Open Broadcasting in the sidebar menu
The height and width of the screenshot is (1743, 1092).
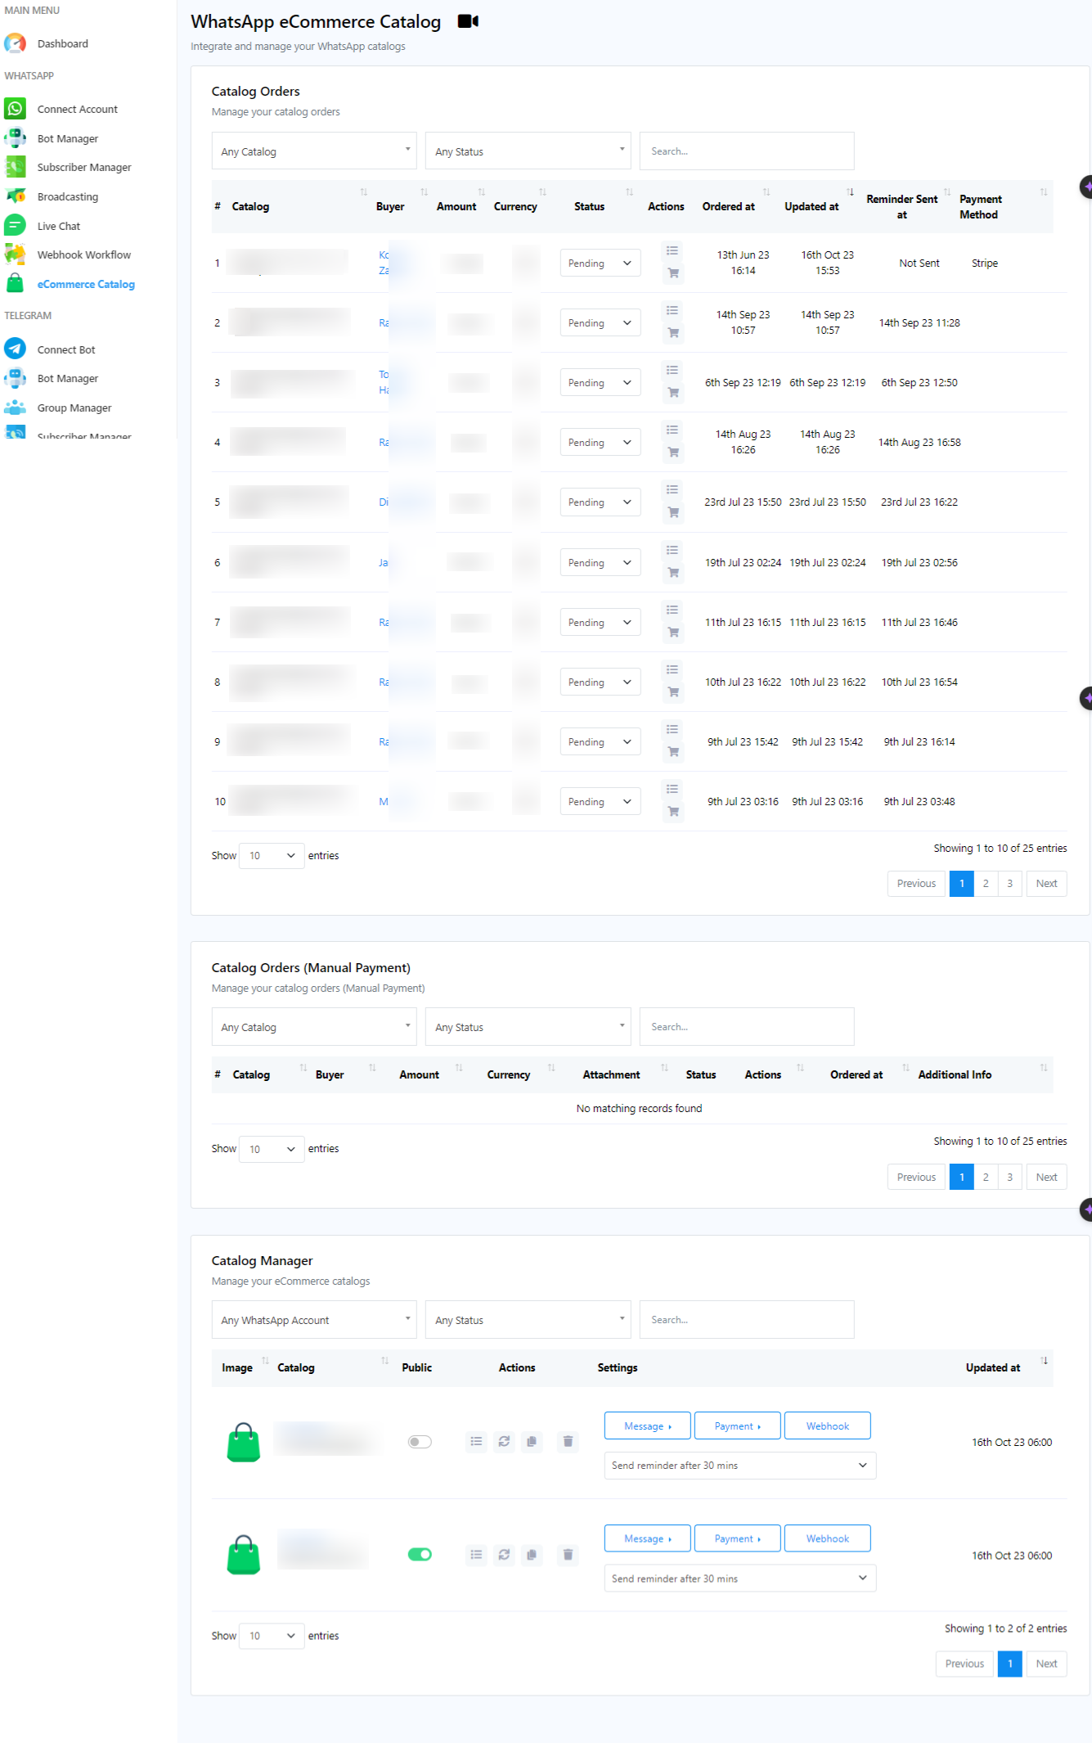tap(67, 197)
